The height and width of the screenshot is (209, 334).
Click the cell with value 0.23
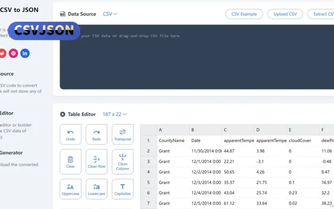click(303, 193)
